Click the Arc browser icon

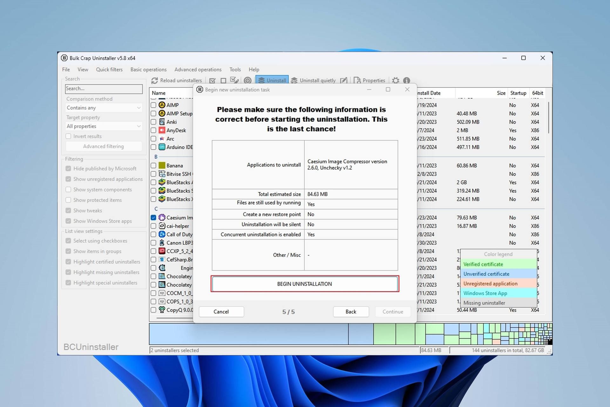click(x=162, y=139)
